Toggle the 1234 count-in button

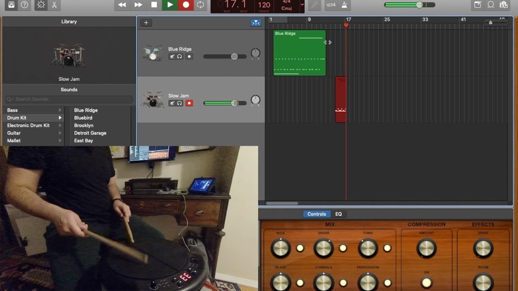coord(331,5)
